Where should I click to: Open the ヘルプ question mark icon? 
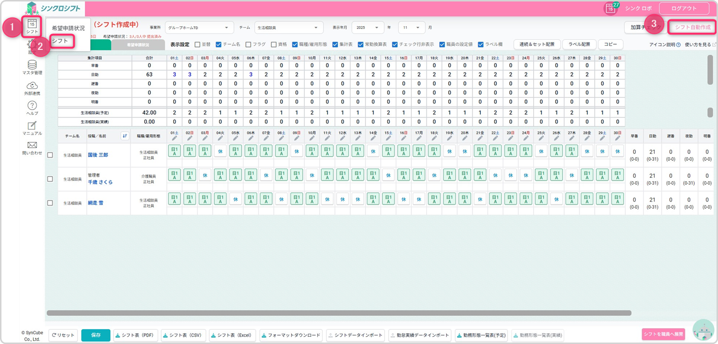(x=32, y=106)
